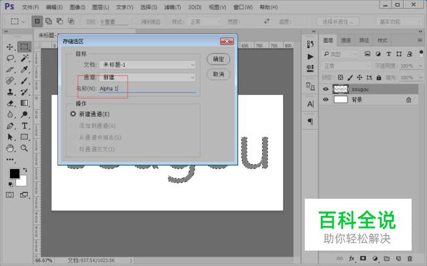The width and height of the screenshot is (427, 266).
Task: Select the Rectangle shape tool
Action: click(25, 137)
